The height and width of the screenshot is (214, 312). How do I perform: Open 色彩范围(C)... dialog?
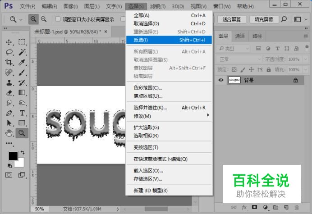pos(169,88)
